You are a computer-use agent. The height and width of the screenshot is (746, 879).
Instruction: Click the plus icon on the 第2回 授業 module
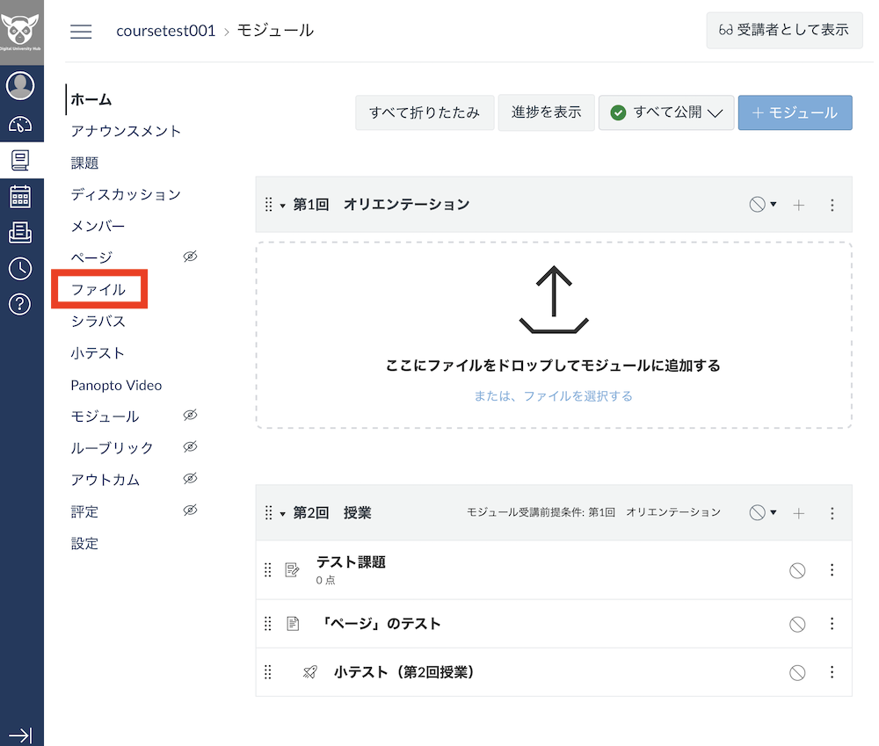tap(798, 511)
